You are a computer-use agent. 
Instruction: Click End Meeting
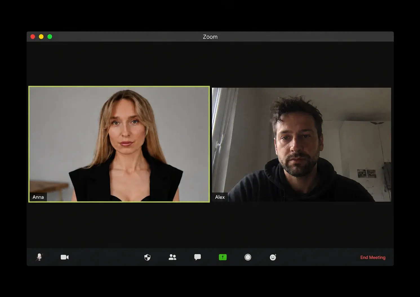[373, 257]
